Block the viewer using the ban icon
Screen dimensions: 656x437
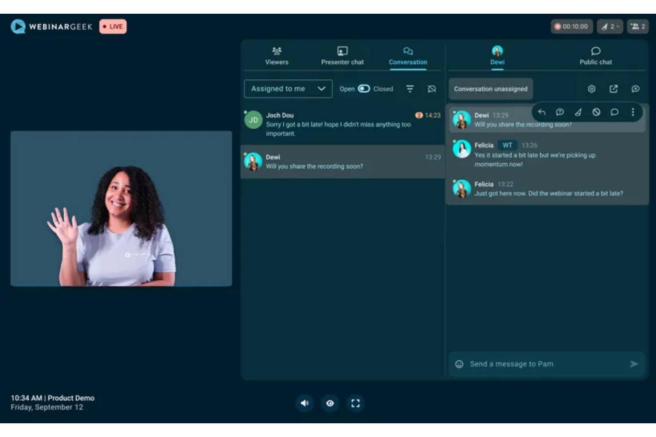[596, 112]
